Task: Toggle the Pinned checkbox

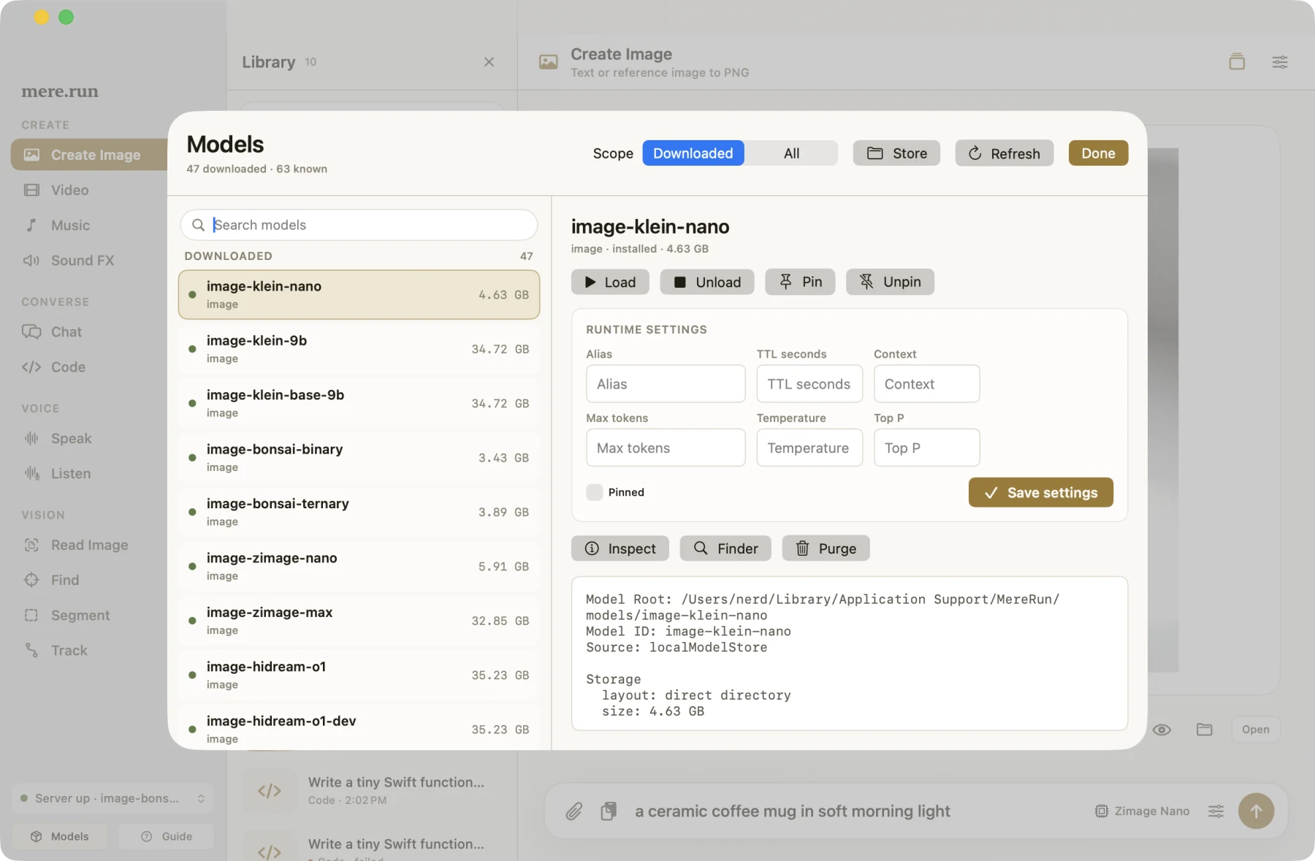Action: 595,492
